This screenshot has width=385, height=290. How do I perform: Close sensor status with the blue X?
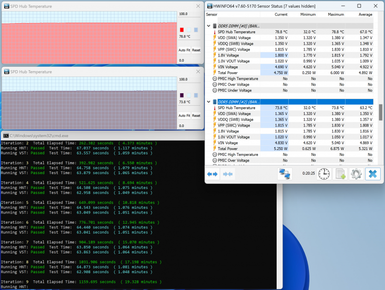(x=372, y=174)
